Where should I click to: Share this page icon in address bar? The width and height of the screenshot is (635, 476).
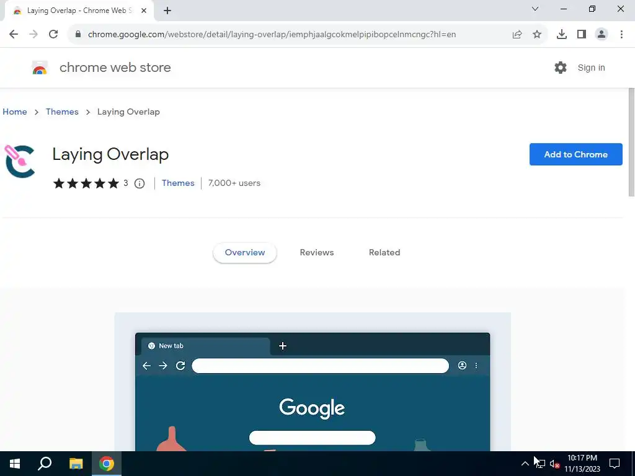[517, 35]
